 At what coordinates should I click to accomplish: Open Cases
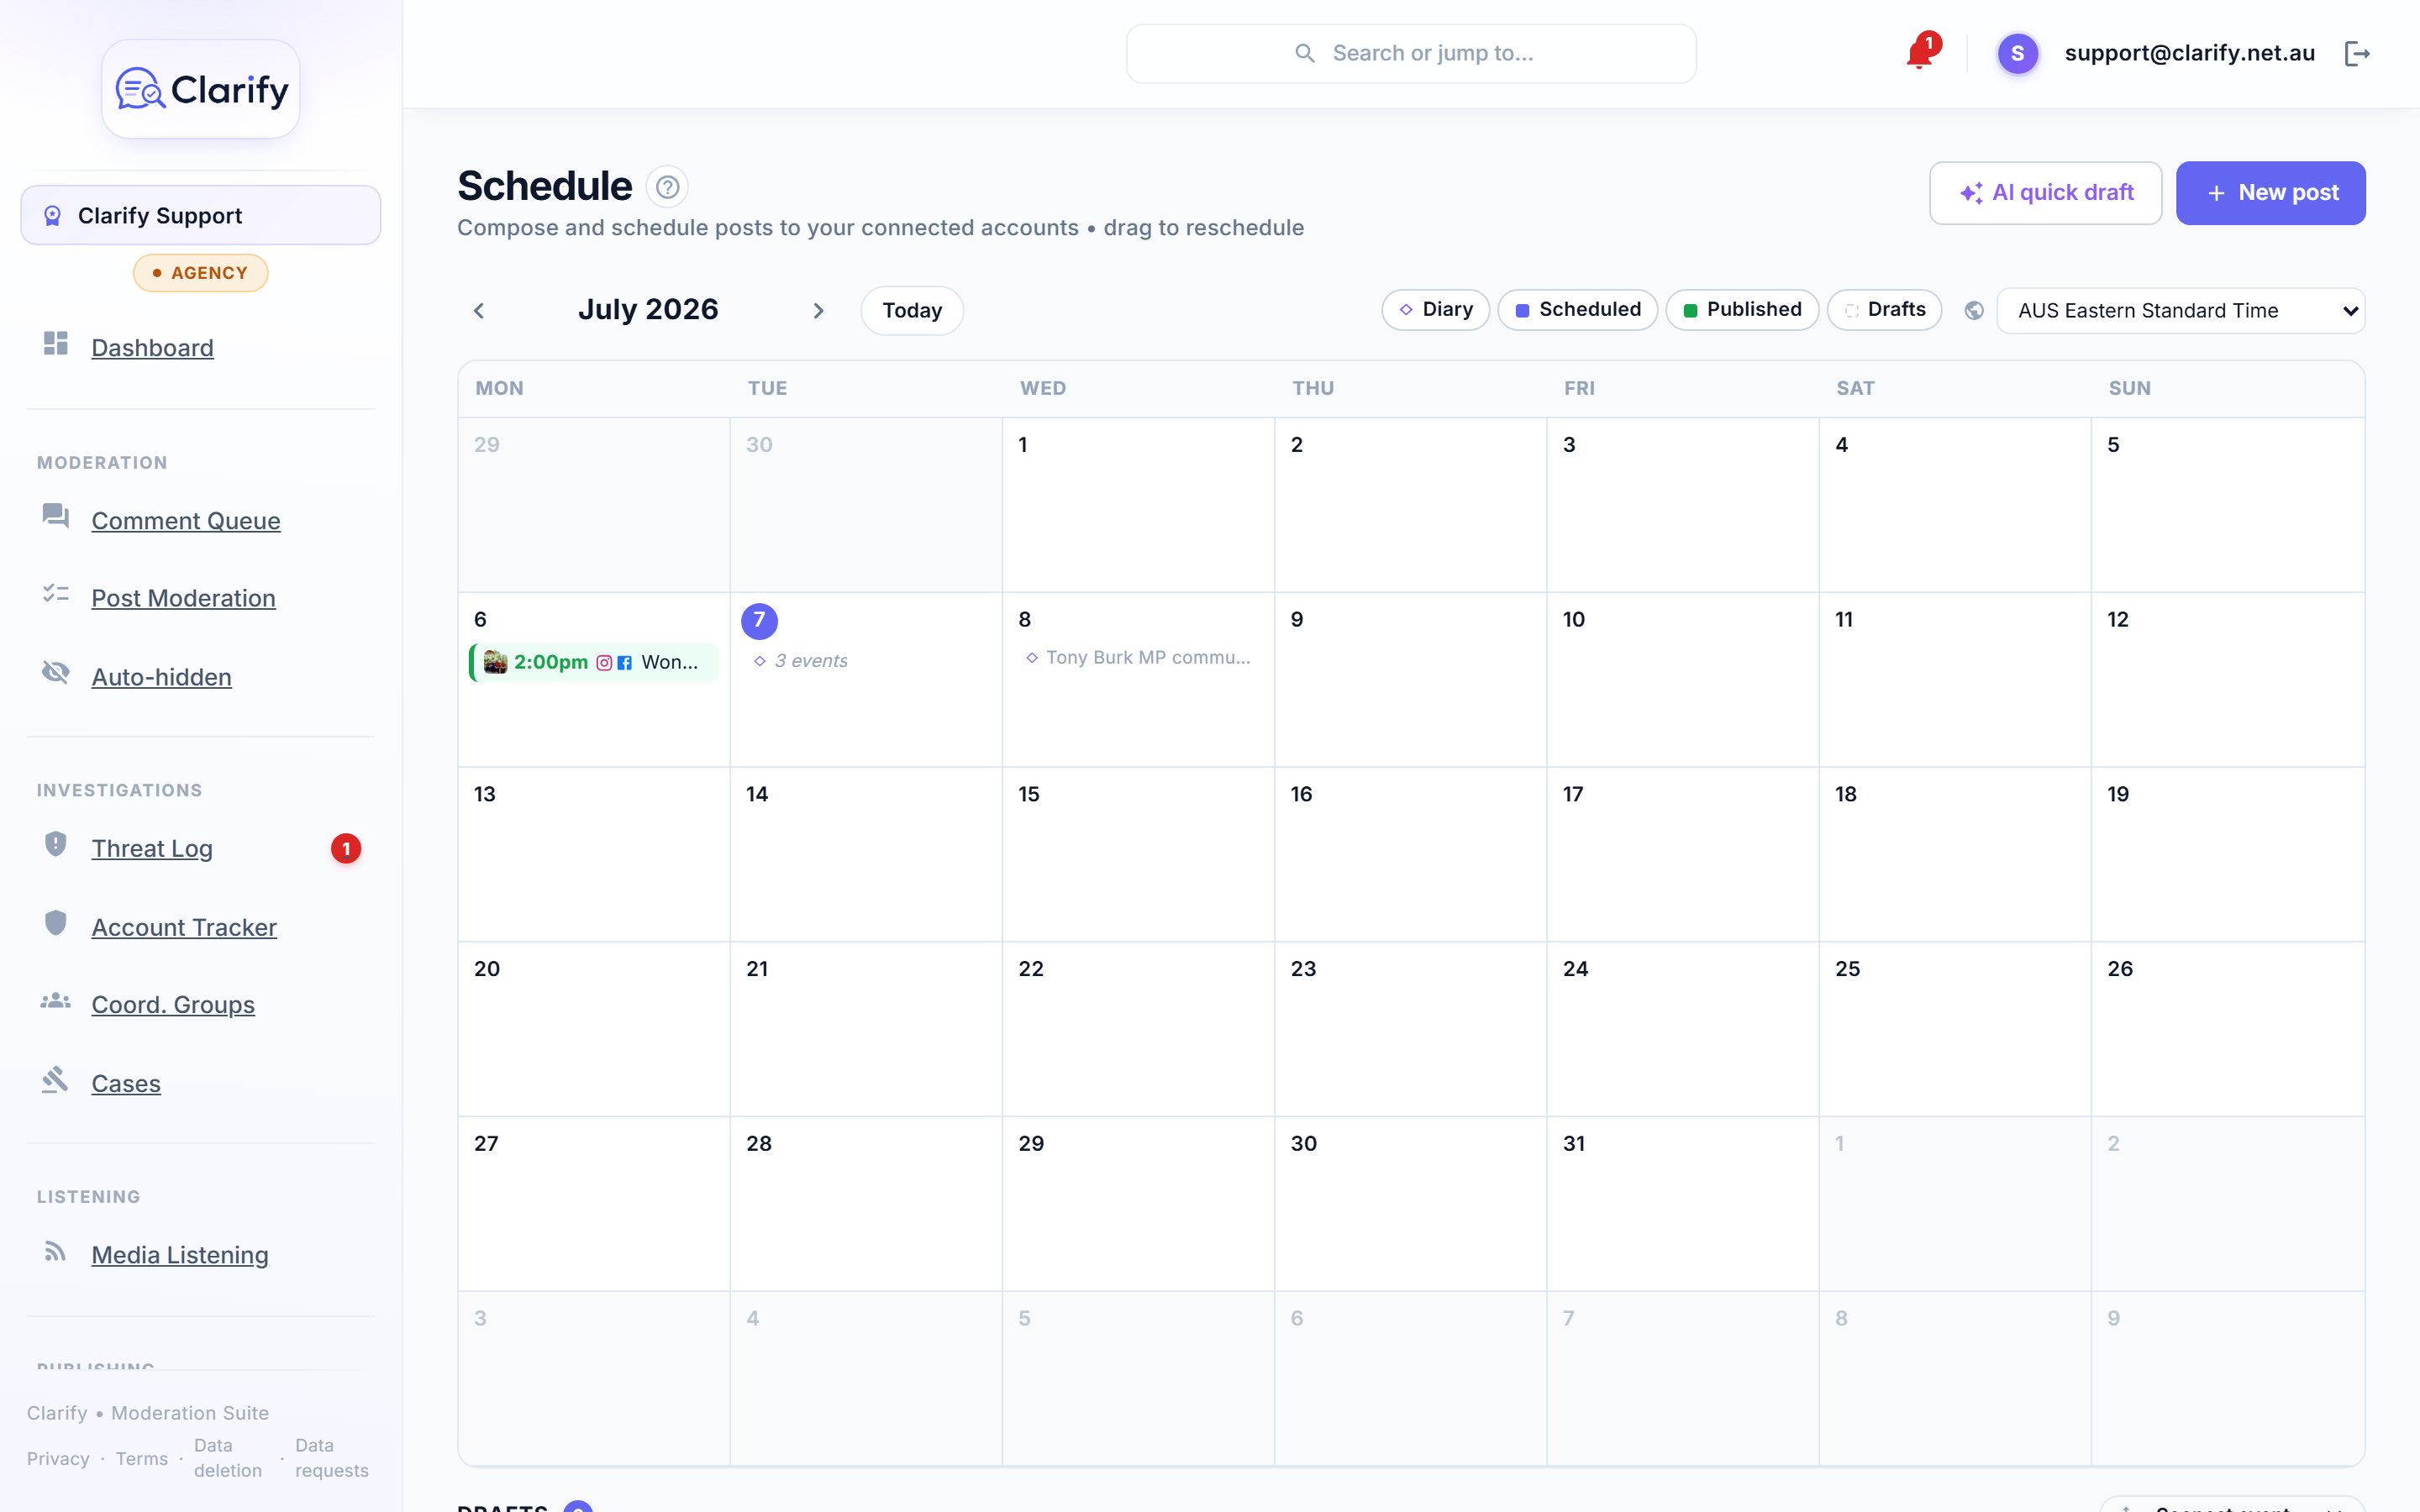point(126,1083)
